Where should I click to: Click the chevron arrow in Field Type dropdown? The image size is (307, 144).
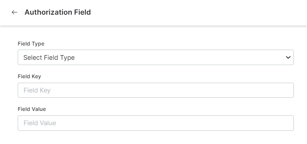click(x=288, y=58)
